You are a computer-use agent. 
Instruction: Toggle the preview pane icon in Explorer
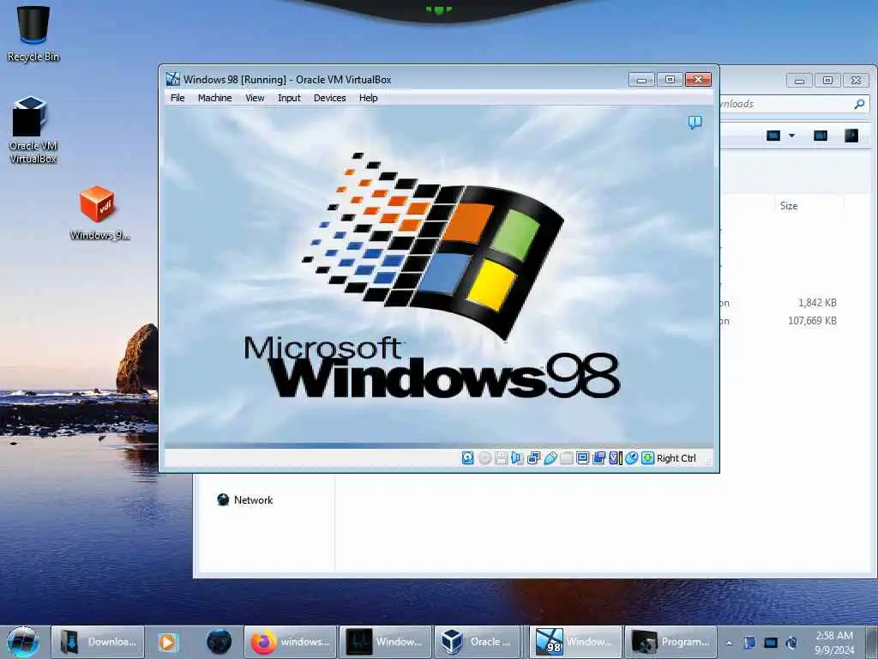coord(821,136)
